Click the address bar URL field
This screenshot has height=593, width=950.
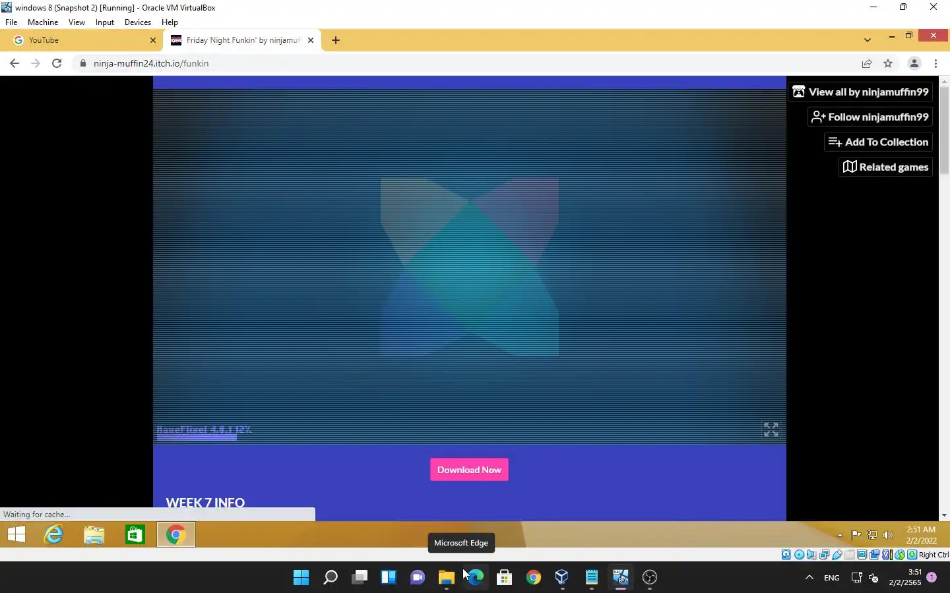pos(462,63)
